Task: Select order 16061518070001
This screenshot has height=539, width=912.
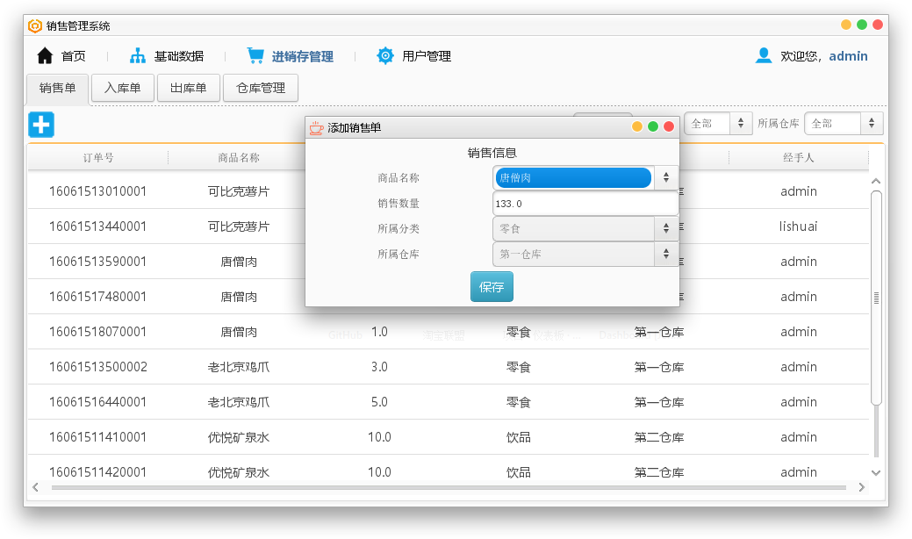Action: (97, 332)
